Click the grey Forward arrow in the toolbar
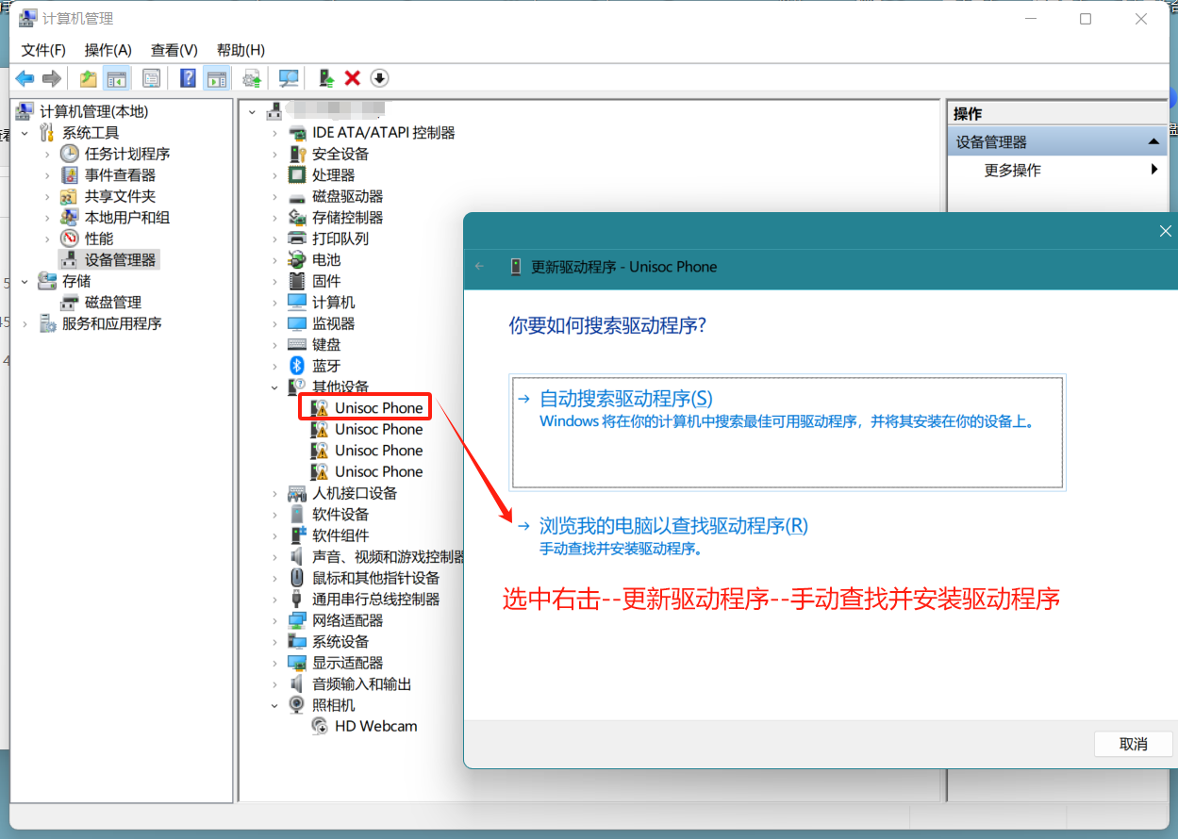This screenshot has width=1178, height=839. pyautogui.click(x=52, y=78)
